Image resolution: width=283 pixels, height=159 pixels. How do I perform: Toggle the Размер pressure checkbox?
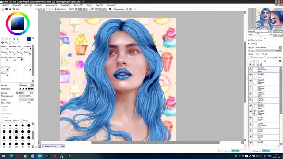3,121
